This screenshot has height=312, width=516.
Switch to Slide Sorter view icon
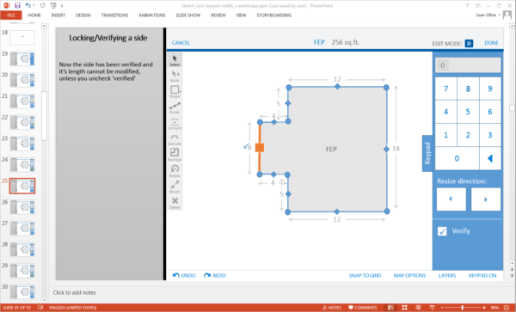[404, 308]
